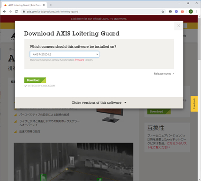This screenshot has height=181, width=201.
Task: Click the browser forward arrow
Action: point(10,12)
